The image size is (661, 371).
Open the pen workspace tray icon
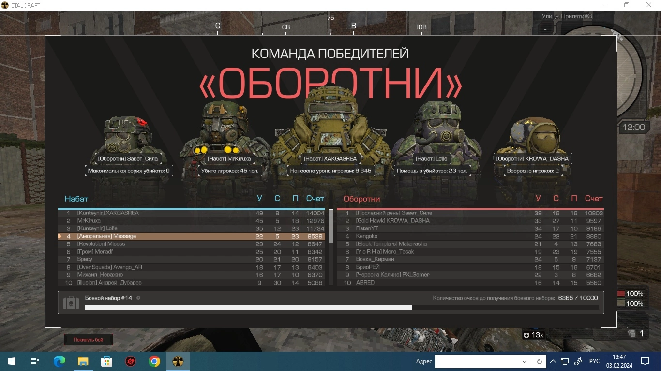pyautogui.click(x=578, y=361)
